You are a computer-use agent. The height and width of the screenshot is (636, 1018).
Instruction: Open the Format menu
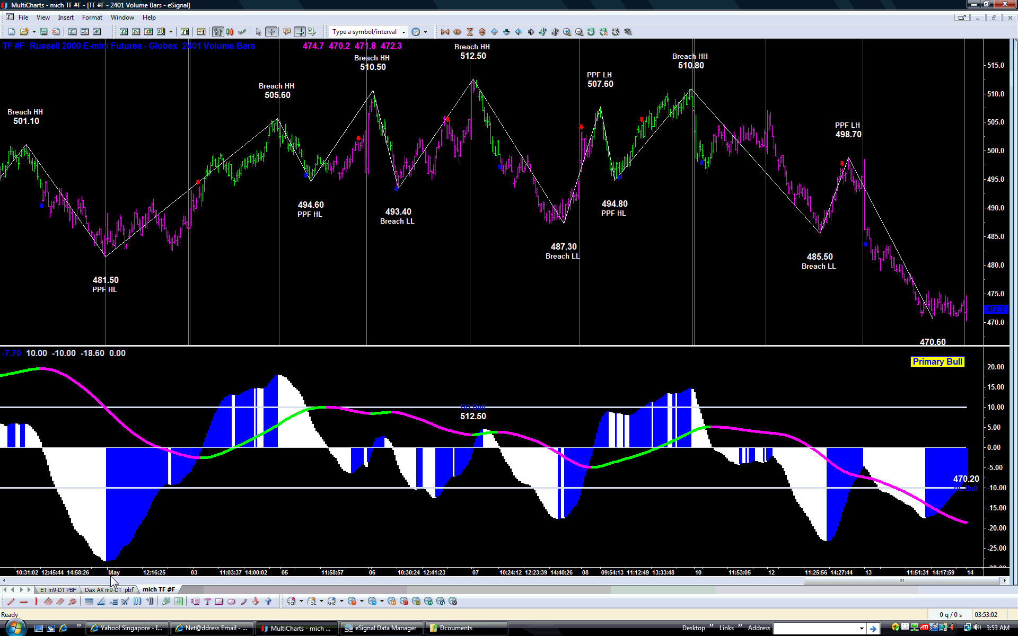click(92, 17)
